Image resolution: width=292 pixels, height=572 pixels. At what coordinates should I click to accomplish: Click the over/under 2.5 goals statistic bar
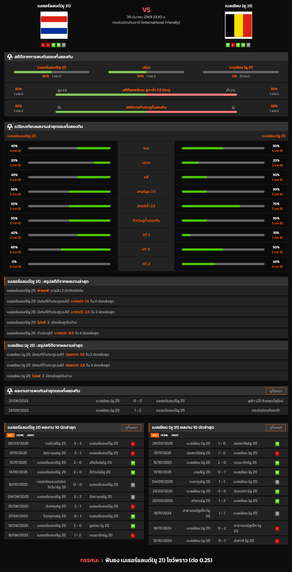click(x=146, y=95)
